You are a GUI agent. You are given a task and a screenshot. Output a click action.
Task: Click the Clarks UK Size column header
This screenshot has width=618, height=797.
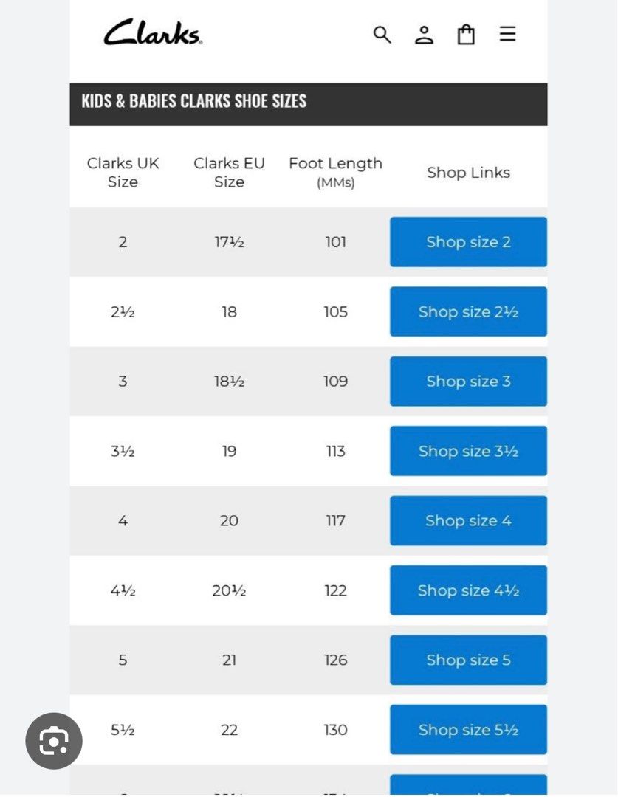pyautogui.click(x=123, y=172)
